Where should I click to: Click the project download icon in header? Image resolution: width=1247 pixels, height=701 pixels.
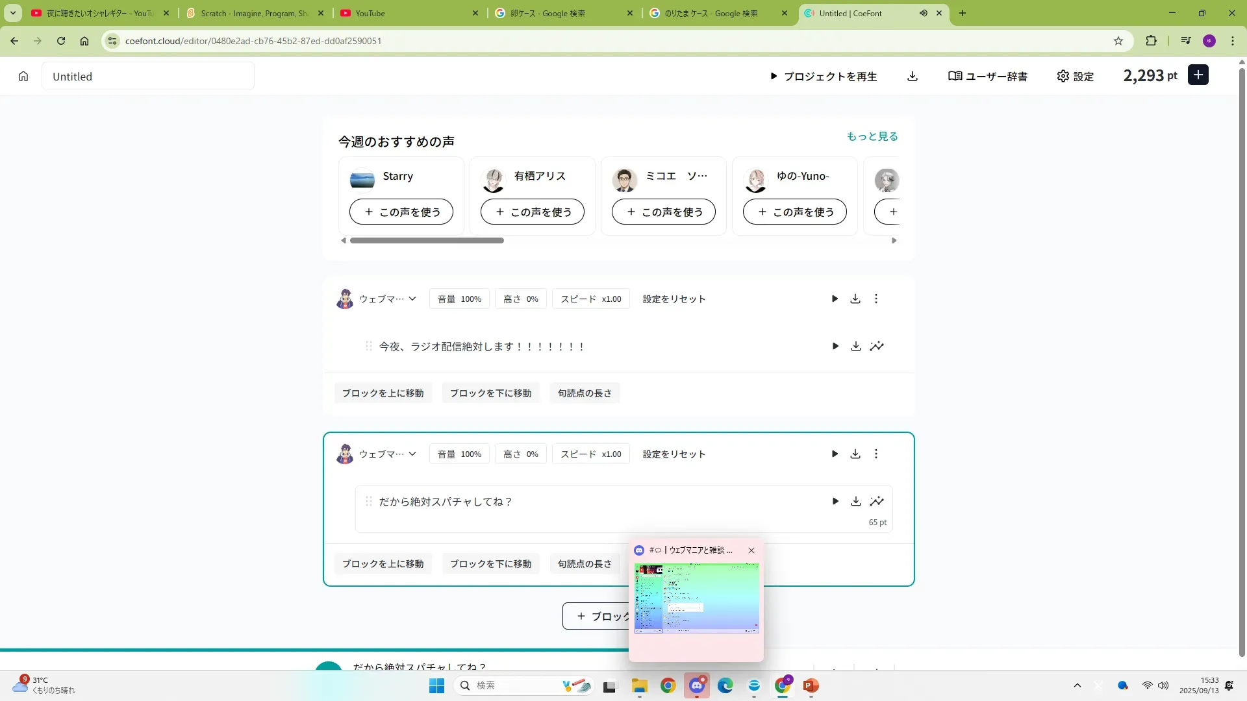pyautogui.click(x=913, y=77)
